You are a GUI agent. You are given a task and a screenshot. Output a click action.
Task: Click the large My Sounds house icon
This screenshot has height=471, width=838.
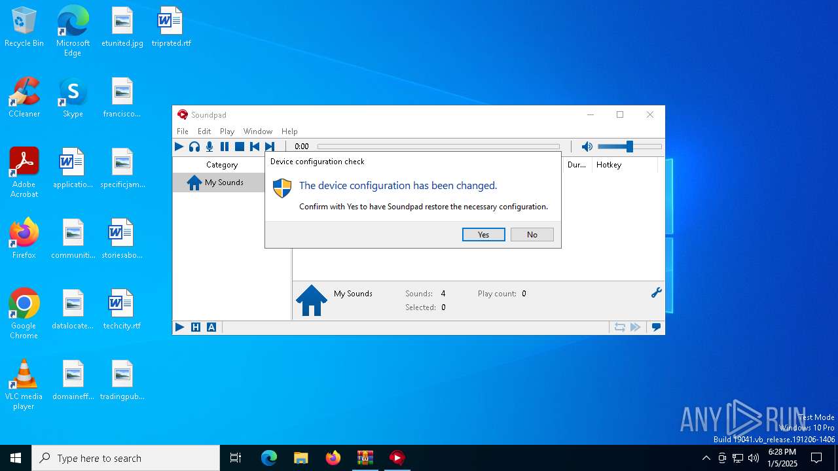[312, 300]
